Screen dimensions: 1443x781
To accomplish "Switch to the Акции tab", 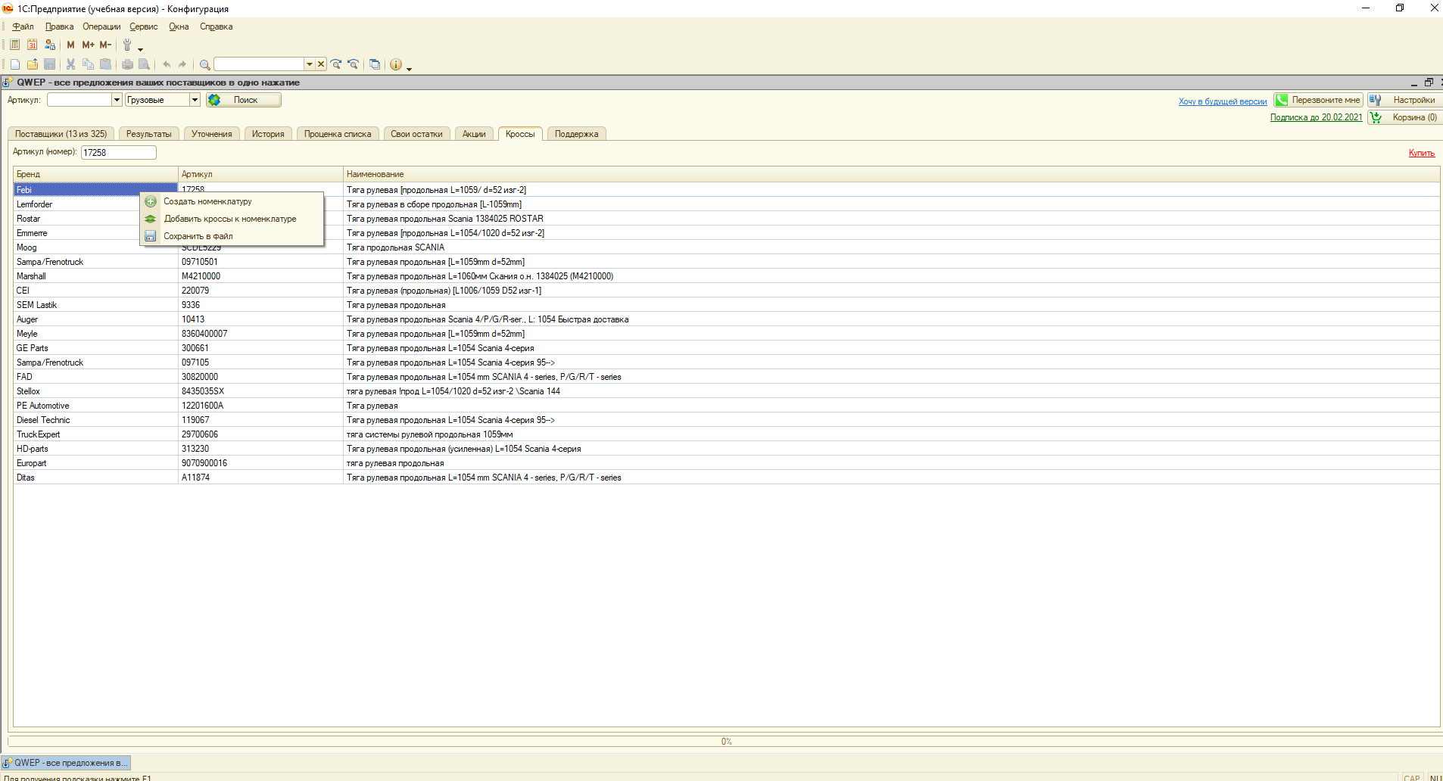I will coord(474,134).
